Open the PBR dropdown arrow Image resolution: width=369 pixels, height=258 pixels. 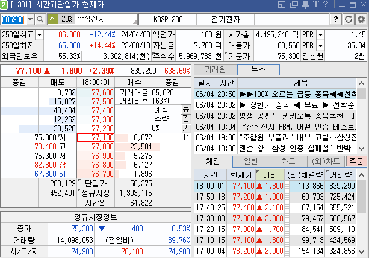320,35
